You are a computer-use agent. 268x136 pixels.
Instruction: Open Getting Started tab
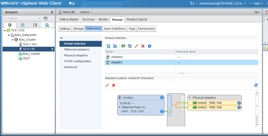69,20
